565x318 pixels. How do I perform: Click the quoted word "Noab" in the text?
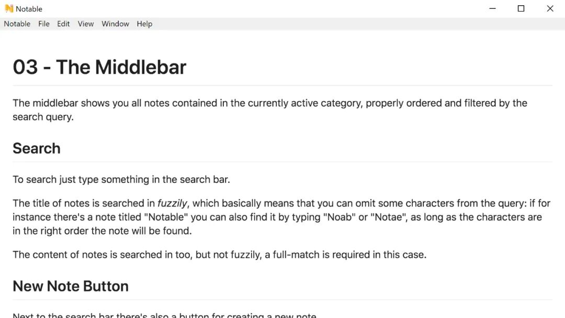click(x=339, y=217)
